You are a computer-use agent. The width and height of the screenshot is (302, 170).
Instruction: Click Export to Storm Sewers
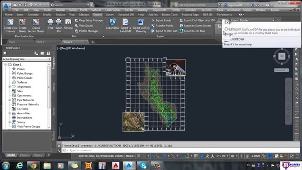(195, 25)
